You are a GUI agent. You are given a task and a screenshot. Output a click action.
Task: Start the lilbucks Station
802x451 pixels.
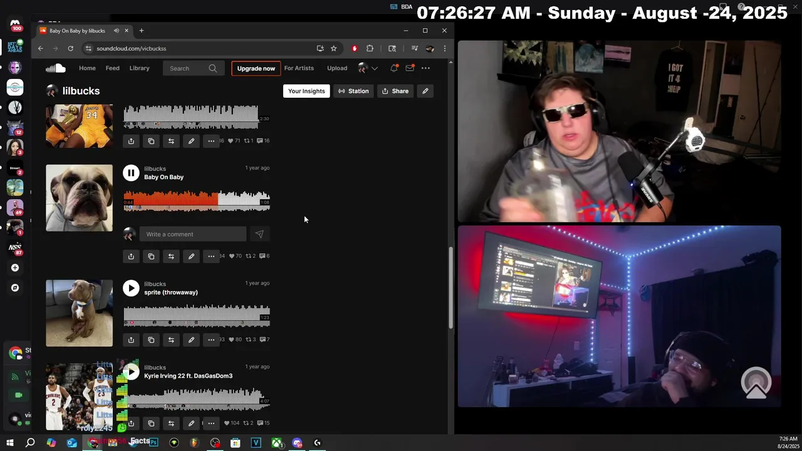tap(353, 91)
